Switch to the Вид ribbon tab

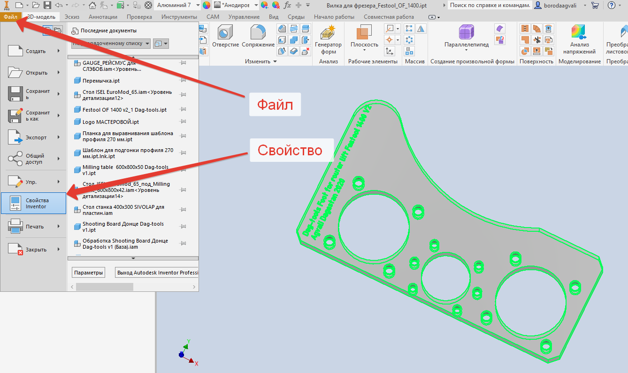pos(274,17)
